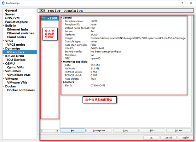Click the Platform c7200 row
The width and height of the screenshot is (196, 142).
pos(81,35)
